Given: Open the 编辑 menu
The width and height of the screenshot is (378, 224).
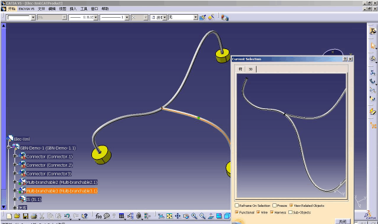Looking at the screenshot, I should pos(52,9).
